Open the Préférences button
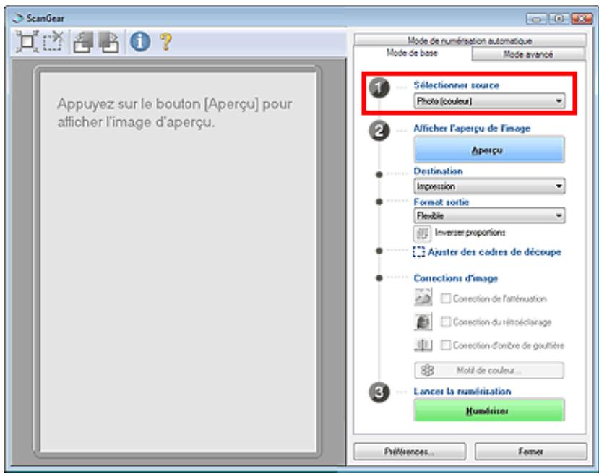The height and width of the screenshot is (474, 599). [x=410, y=452]
